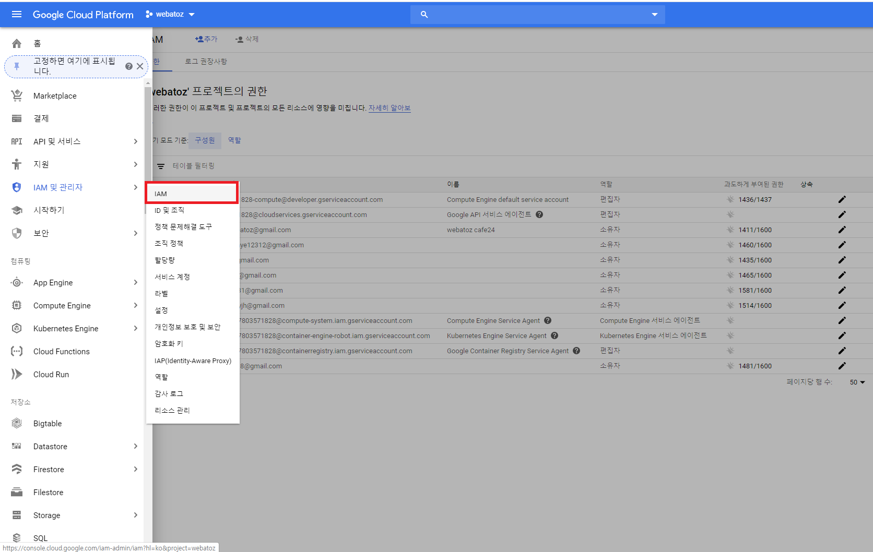Select IAM in the submenu
This screenshot has height=552, width=873.
(x=192, y=194)
